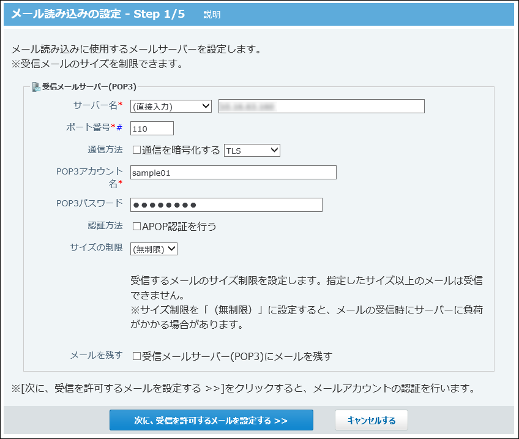Click 次に、受信を許可するメールを設定する >> button

211,420
